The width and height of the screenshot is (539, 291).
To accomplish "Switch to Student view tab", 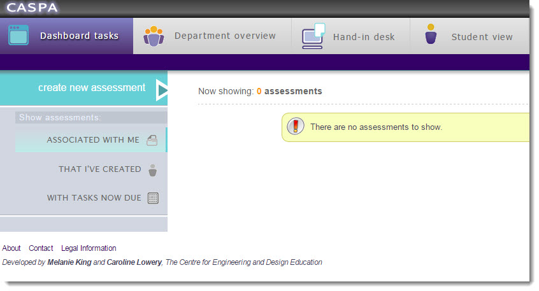I will (482, 37).
